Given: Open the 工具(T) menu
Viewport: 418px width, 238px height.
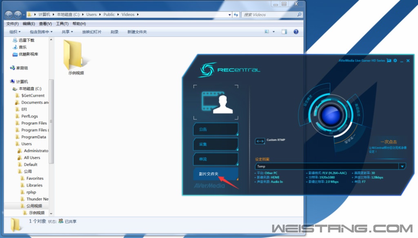Looking at the screenshot, I should [x=62, y=24].
